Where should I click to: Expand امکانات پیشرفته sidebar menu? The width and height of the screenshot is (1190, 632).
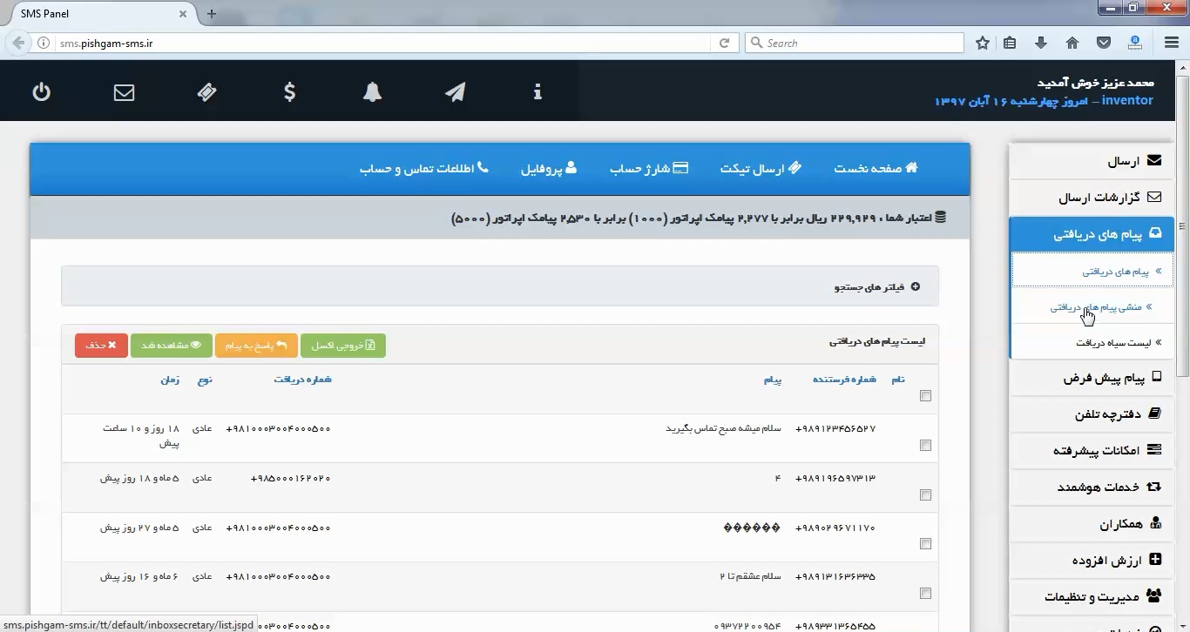[x=1092, y=450]
